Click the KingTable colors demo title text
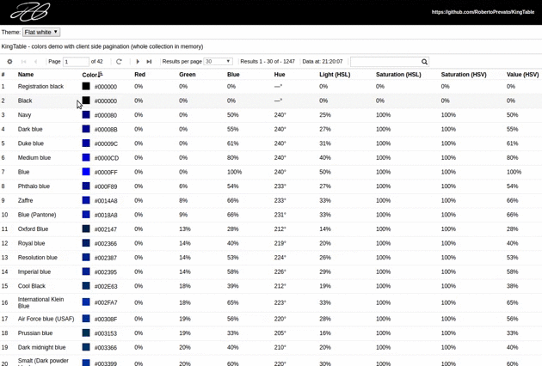Viewport: 542px width, 366px height. coord(102,46)
